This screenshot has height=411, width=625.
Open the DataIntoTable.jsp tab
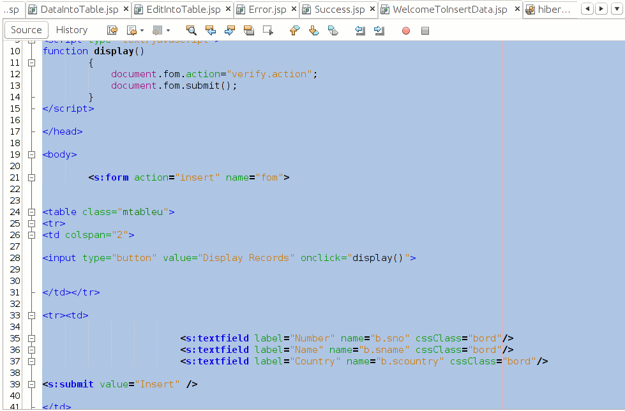click(79, 10)
